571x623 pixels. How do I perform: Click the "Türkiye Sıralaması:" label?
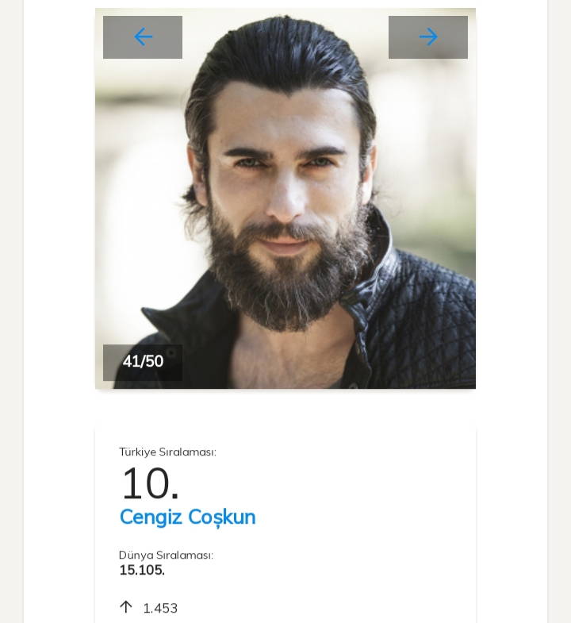167,452
